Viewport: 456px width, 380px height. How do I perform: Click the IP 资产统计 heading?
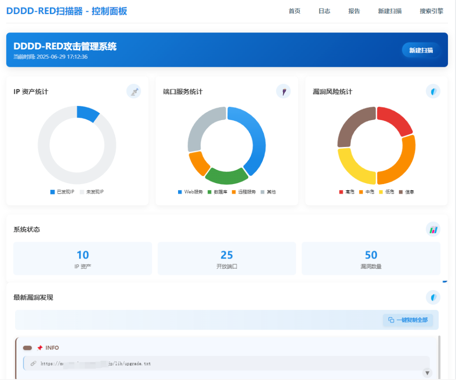tap(31, 91)
